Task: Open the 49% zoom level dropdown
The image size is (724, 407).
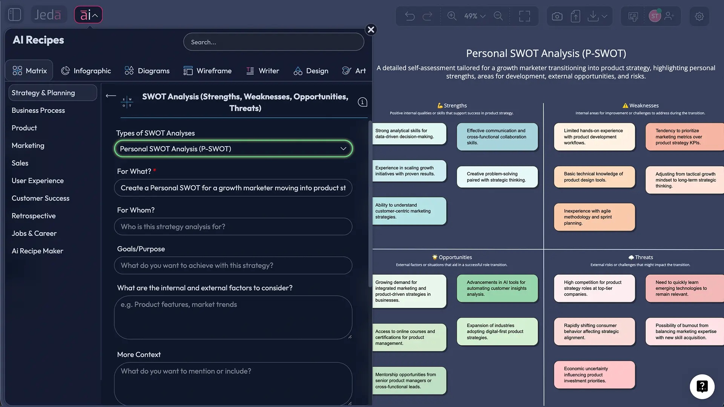Action: (x=475, y=16)
